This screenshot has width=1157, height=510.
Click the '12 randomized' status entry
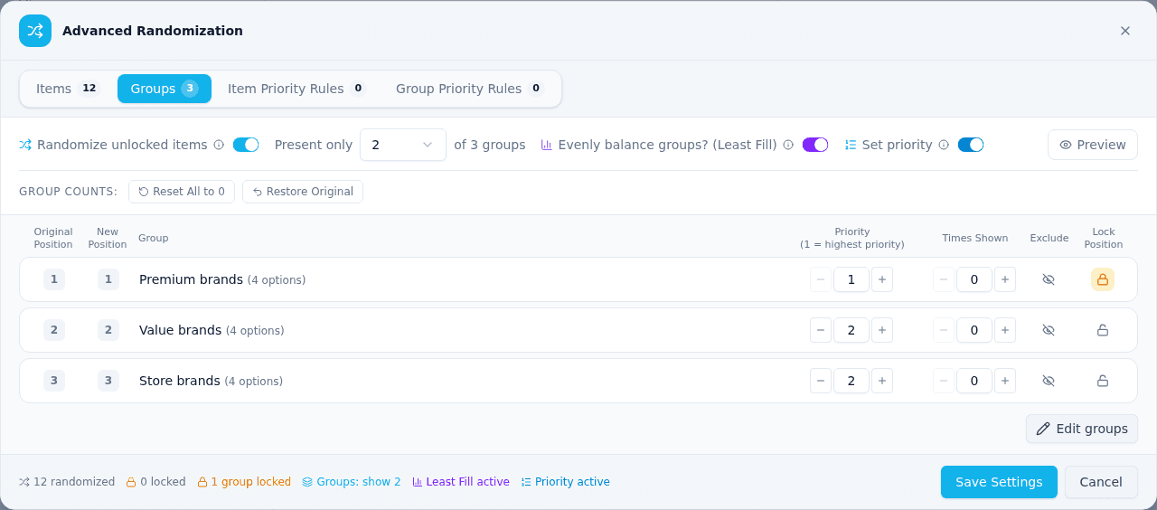67,482
